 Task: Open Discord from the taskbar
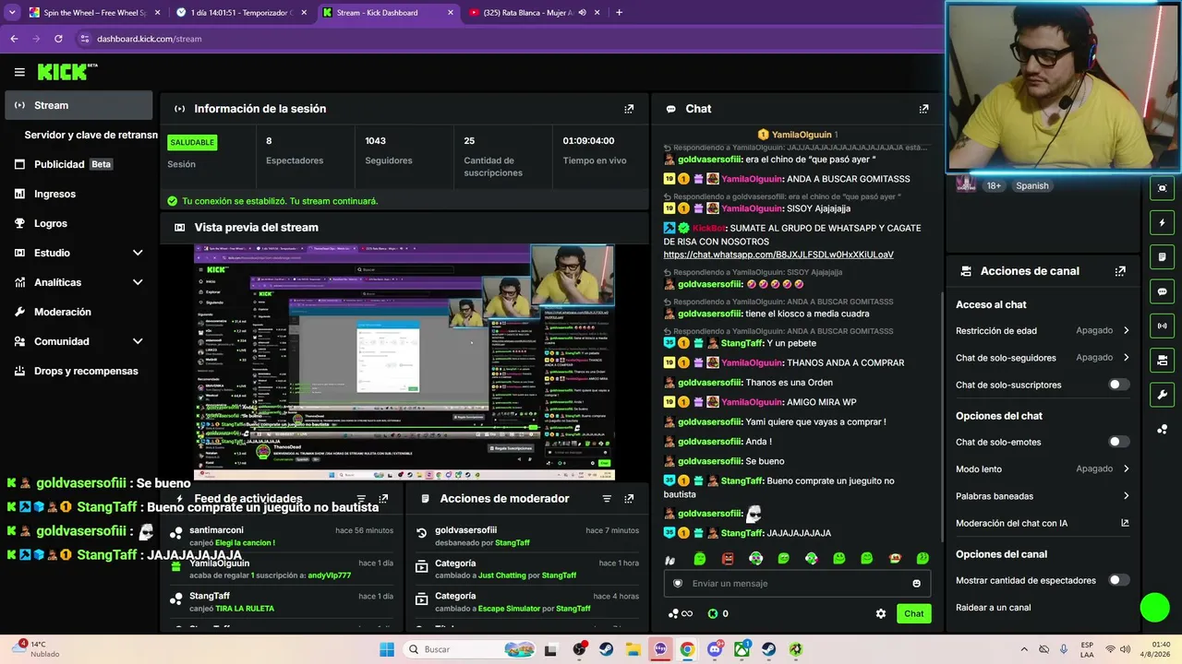715,649
